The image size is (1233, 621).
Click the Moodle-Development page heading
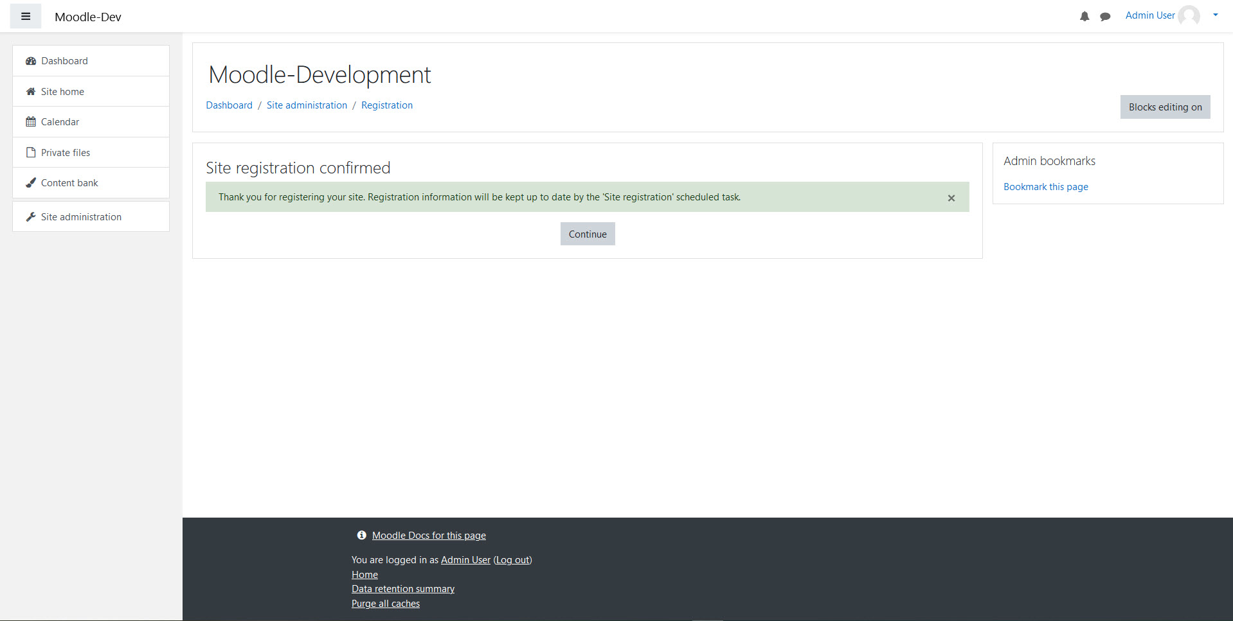tap(319, 74)
